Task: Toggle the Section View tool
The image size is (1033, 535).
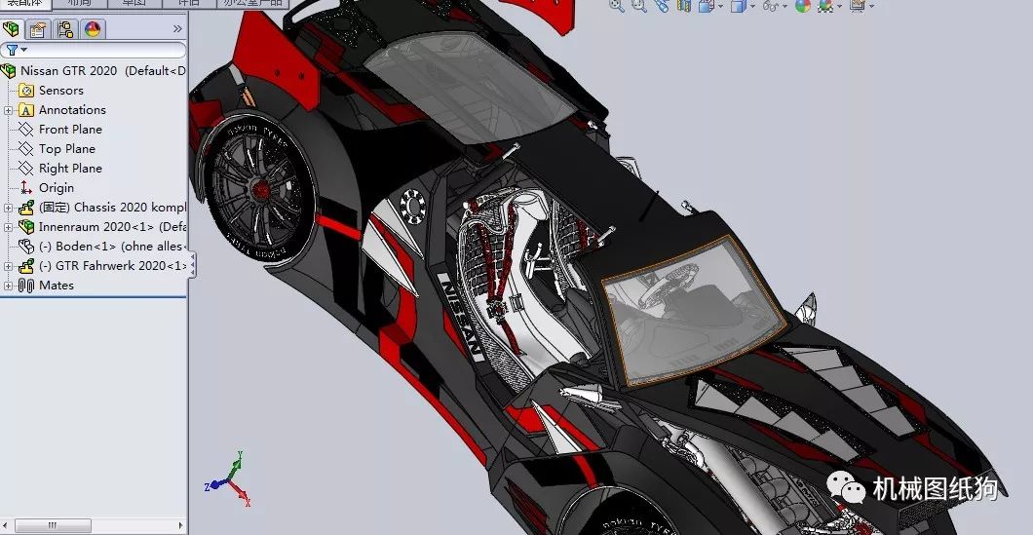Action: tap(684, 6)
